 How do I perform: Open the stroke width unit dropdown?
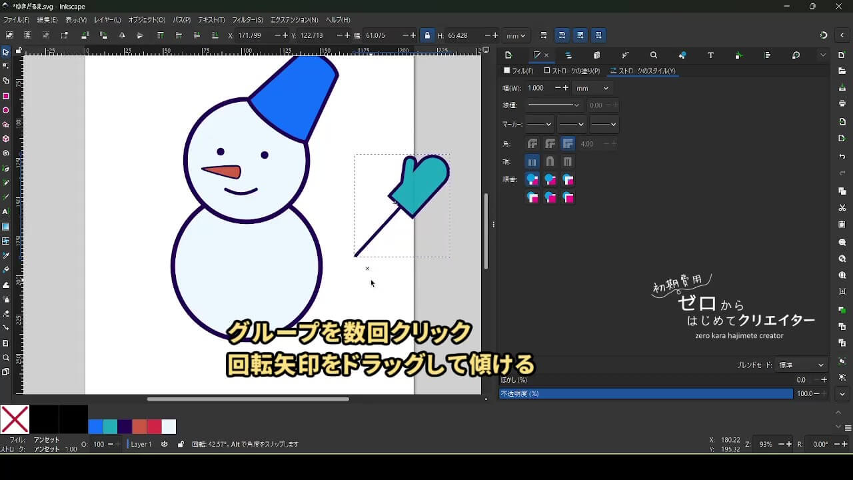592,88
